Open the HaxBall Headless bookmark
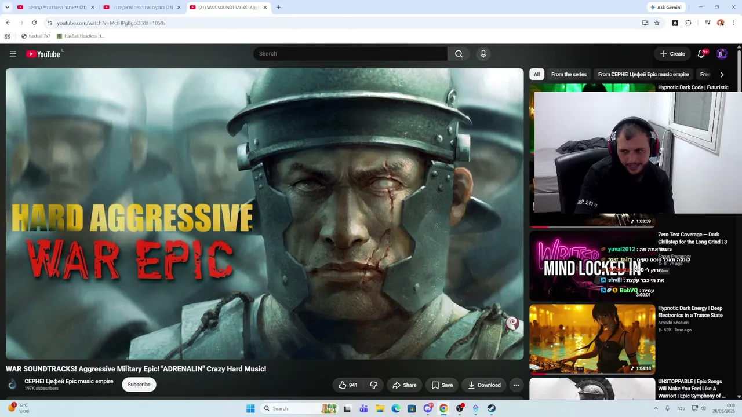Screen dimensions: 742x417 [x=80, y=36]
